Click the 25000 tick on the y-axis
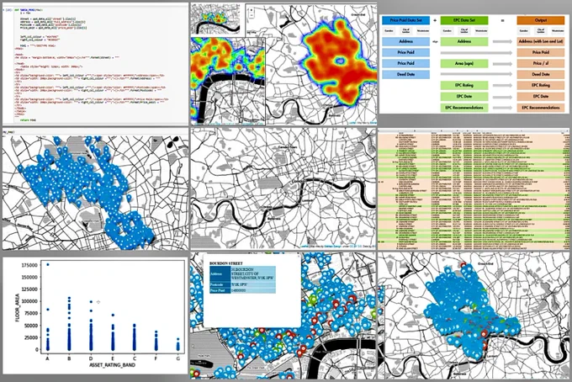 (x=31, y=337)
